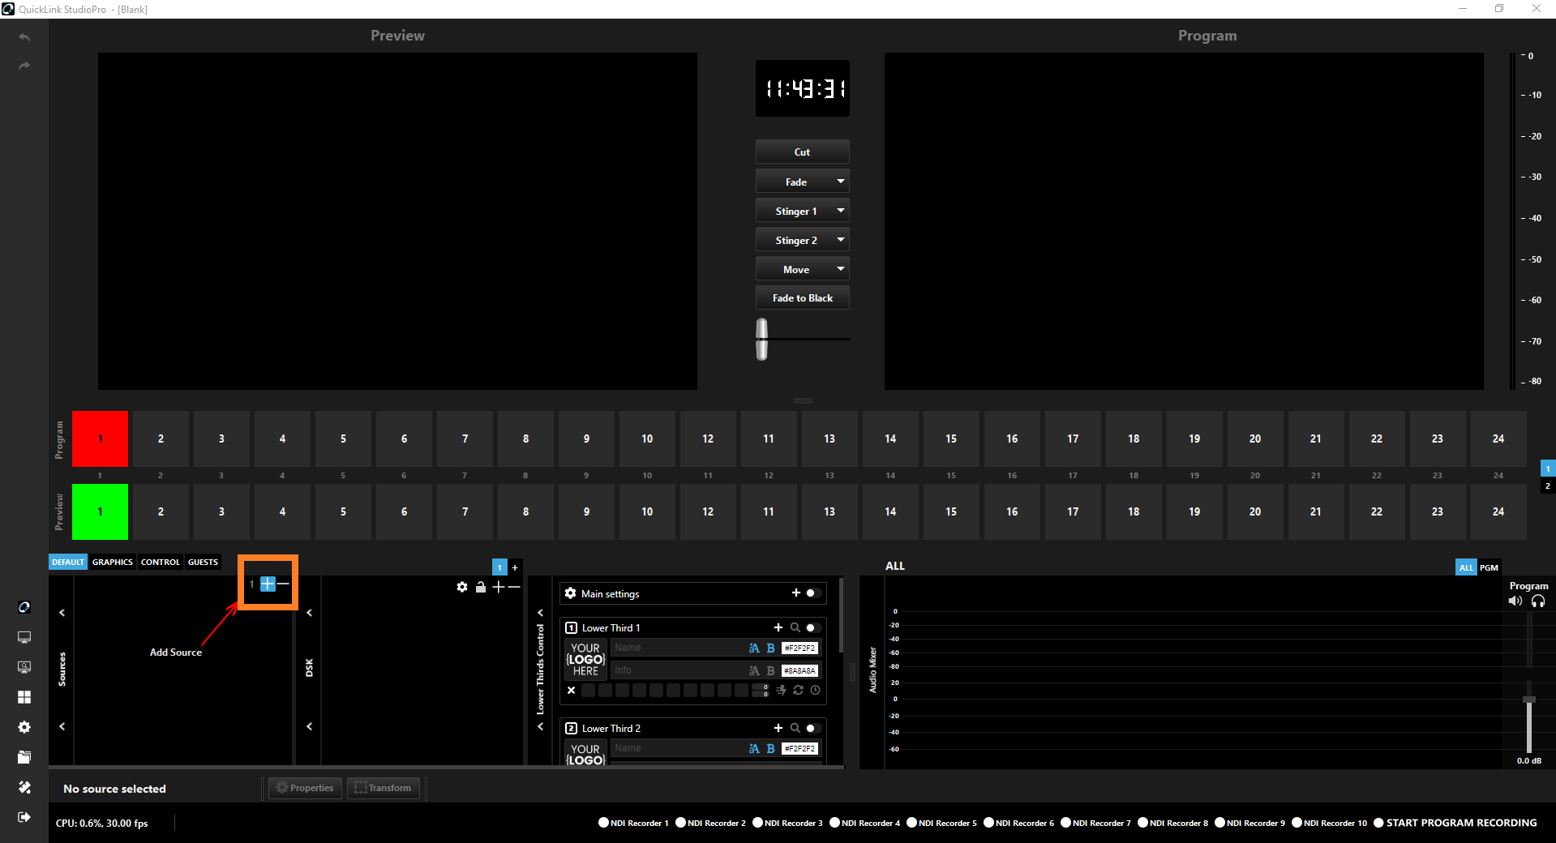Click the Program volume fader handle

point(1529,700)
